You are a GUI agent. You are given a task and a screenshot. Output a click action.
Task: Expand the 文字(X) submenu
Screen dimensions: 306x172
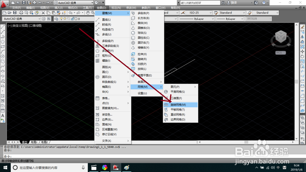click(113, 141)
